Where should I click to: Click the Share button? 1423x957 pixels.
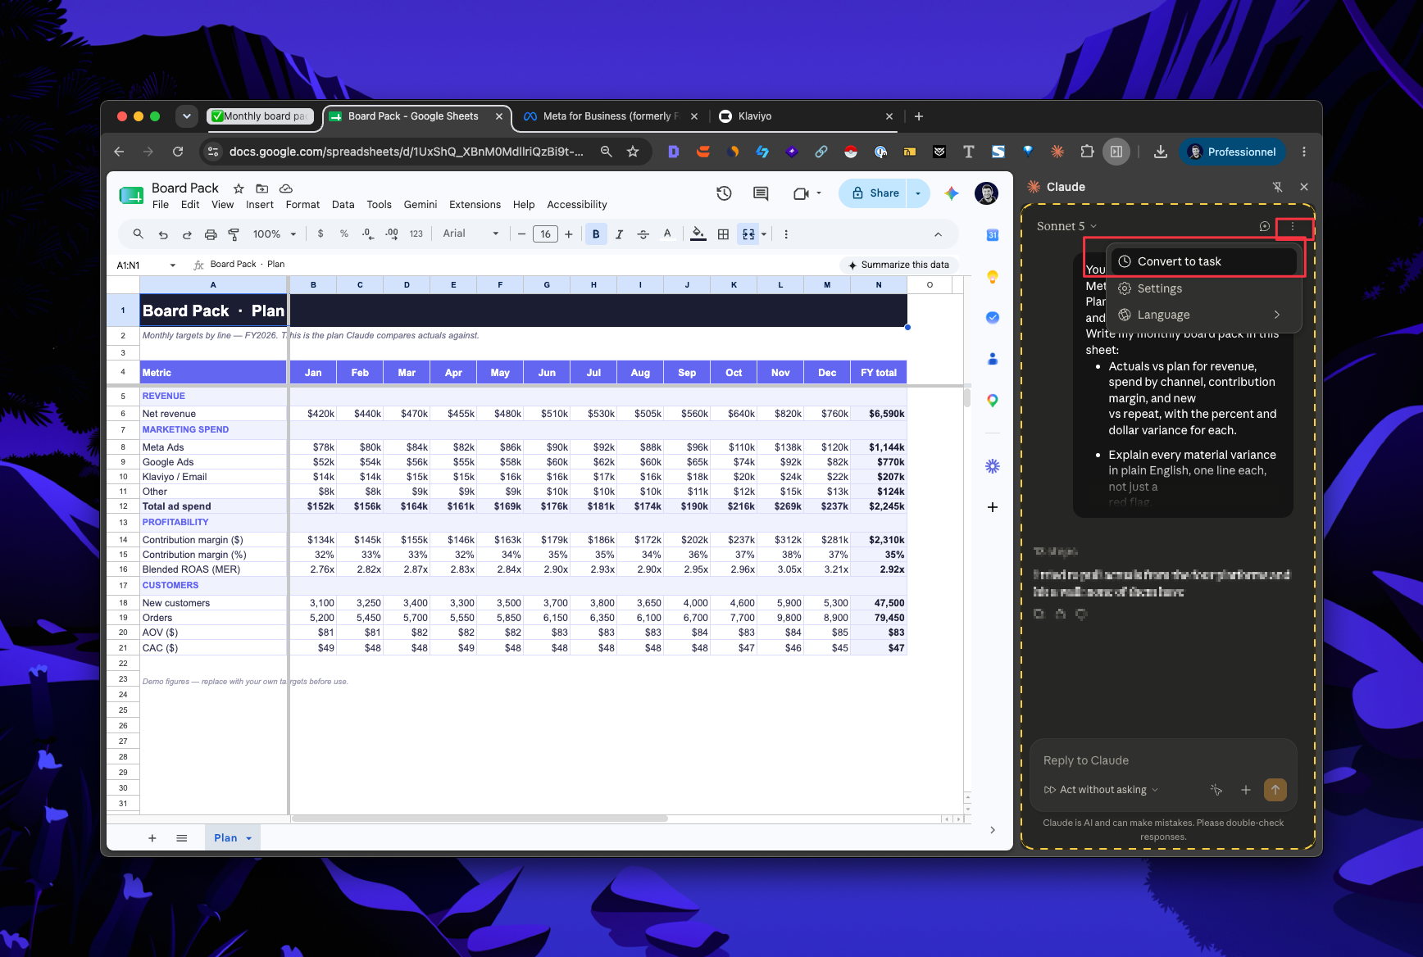pyautogui.click(x=873, y=193)
